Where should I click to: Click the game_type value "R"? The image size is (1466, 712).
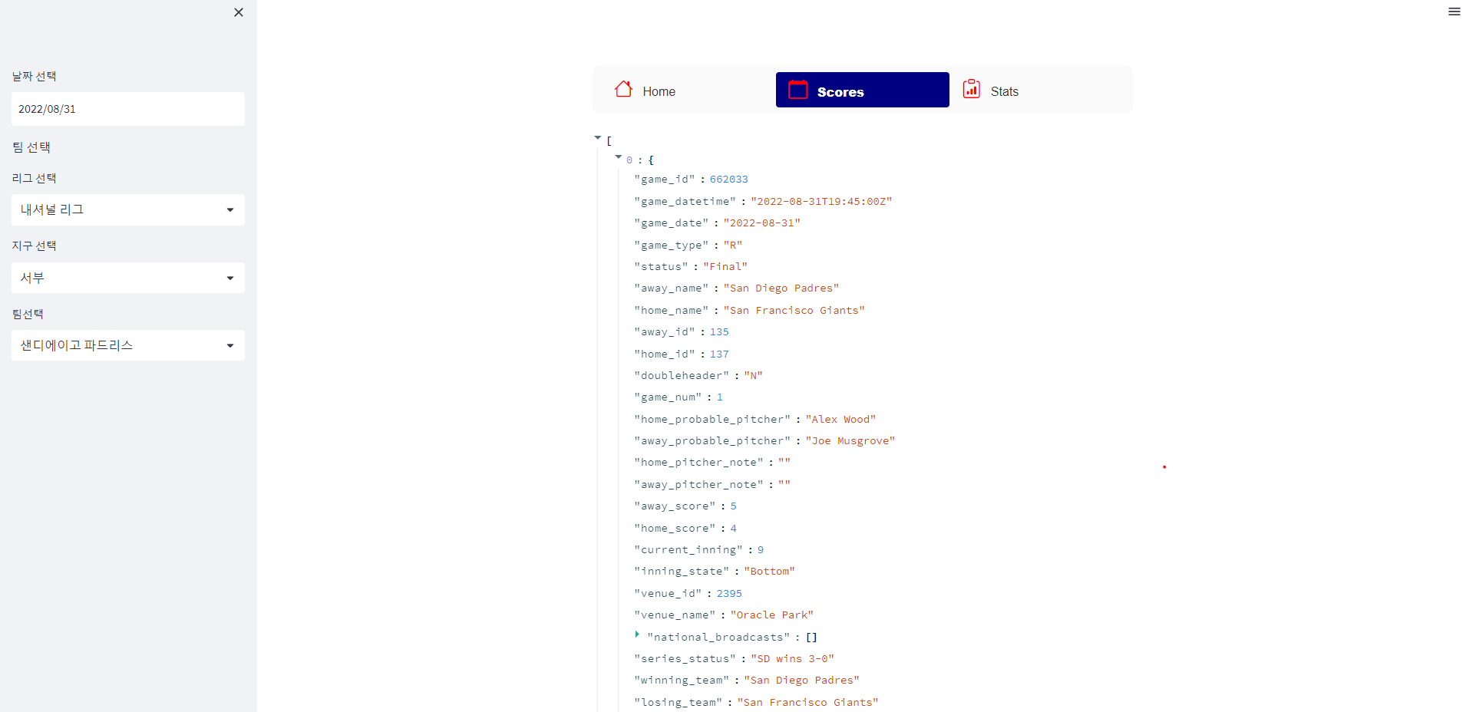[733, 246]
